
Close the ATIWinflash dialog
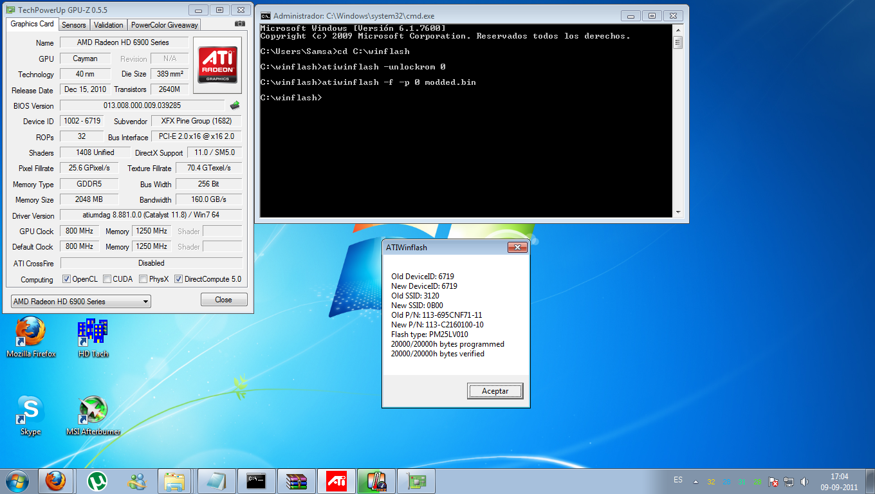click(517, 247)
